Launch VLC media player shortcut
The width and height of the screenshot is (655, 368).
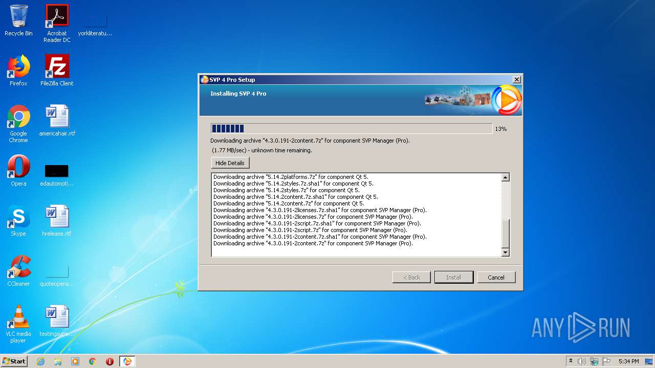tap(18, 324)
